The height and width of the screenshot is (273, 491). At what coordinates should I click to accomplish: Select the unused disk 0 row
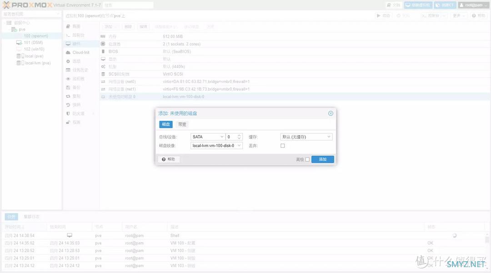click(x=295, y=97)
